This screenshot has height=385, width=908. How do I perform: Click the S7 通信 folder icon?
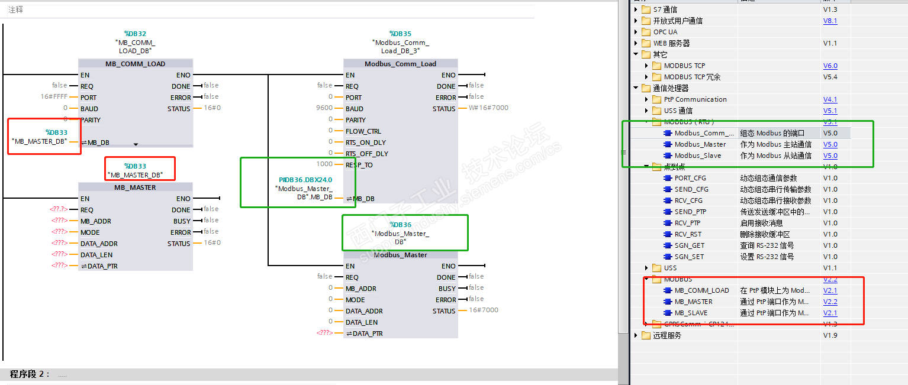(646, 9)
